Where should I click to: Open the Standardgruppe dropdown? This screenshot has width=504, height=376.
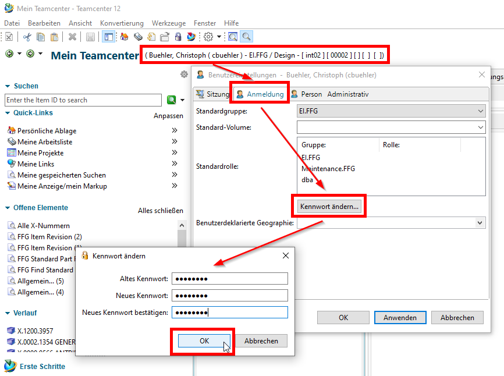[480, 111]
